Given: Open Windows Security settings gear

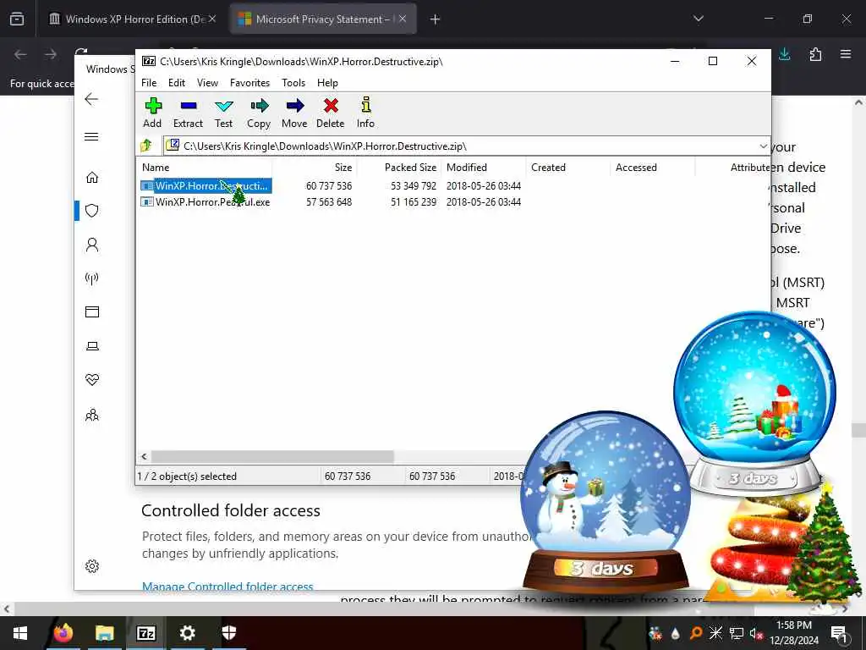Looking at the screenshot, I should click(92, 566).
